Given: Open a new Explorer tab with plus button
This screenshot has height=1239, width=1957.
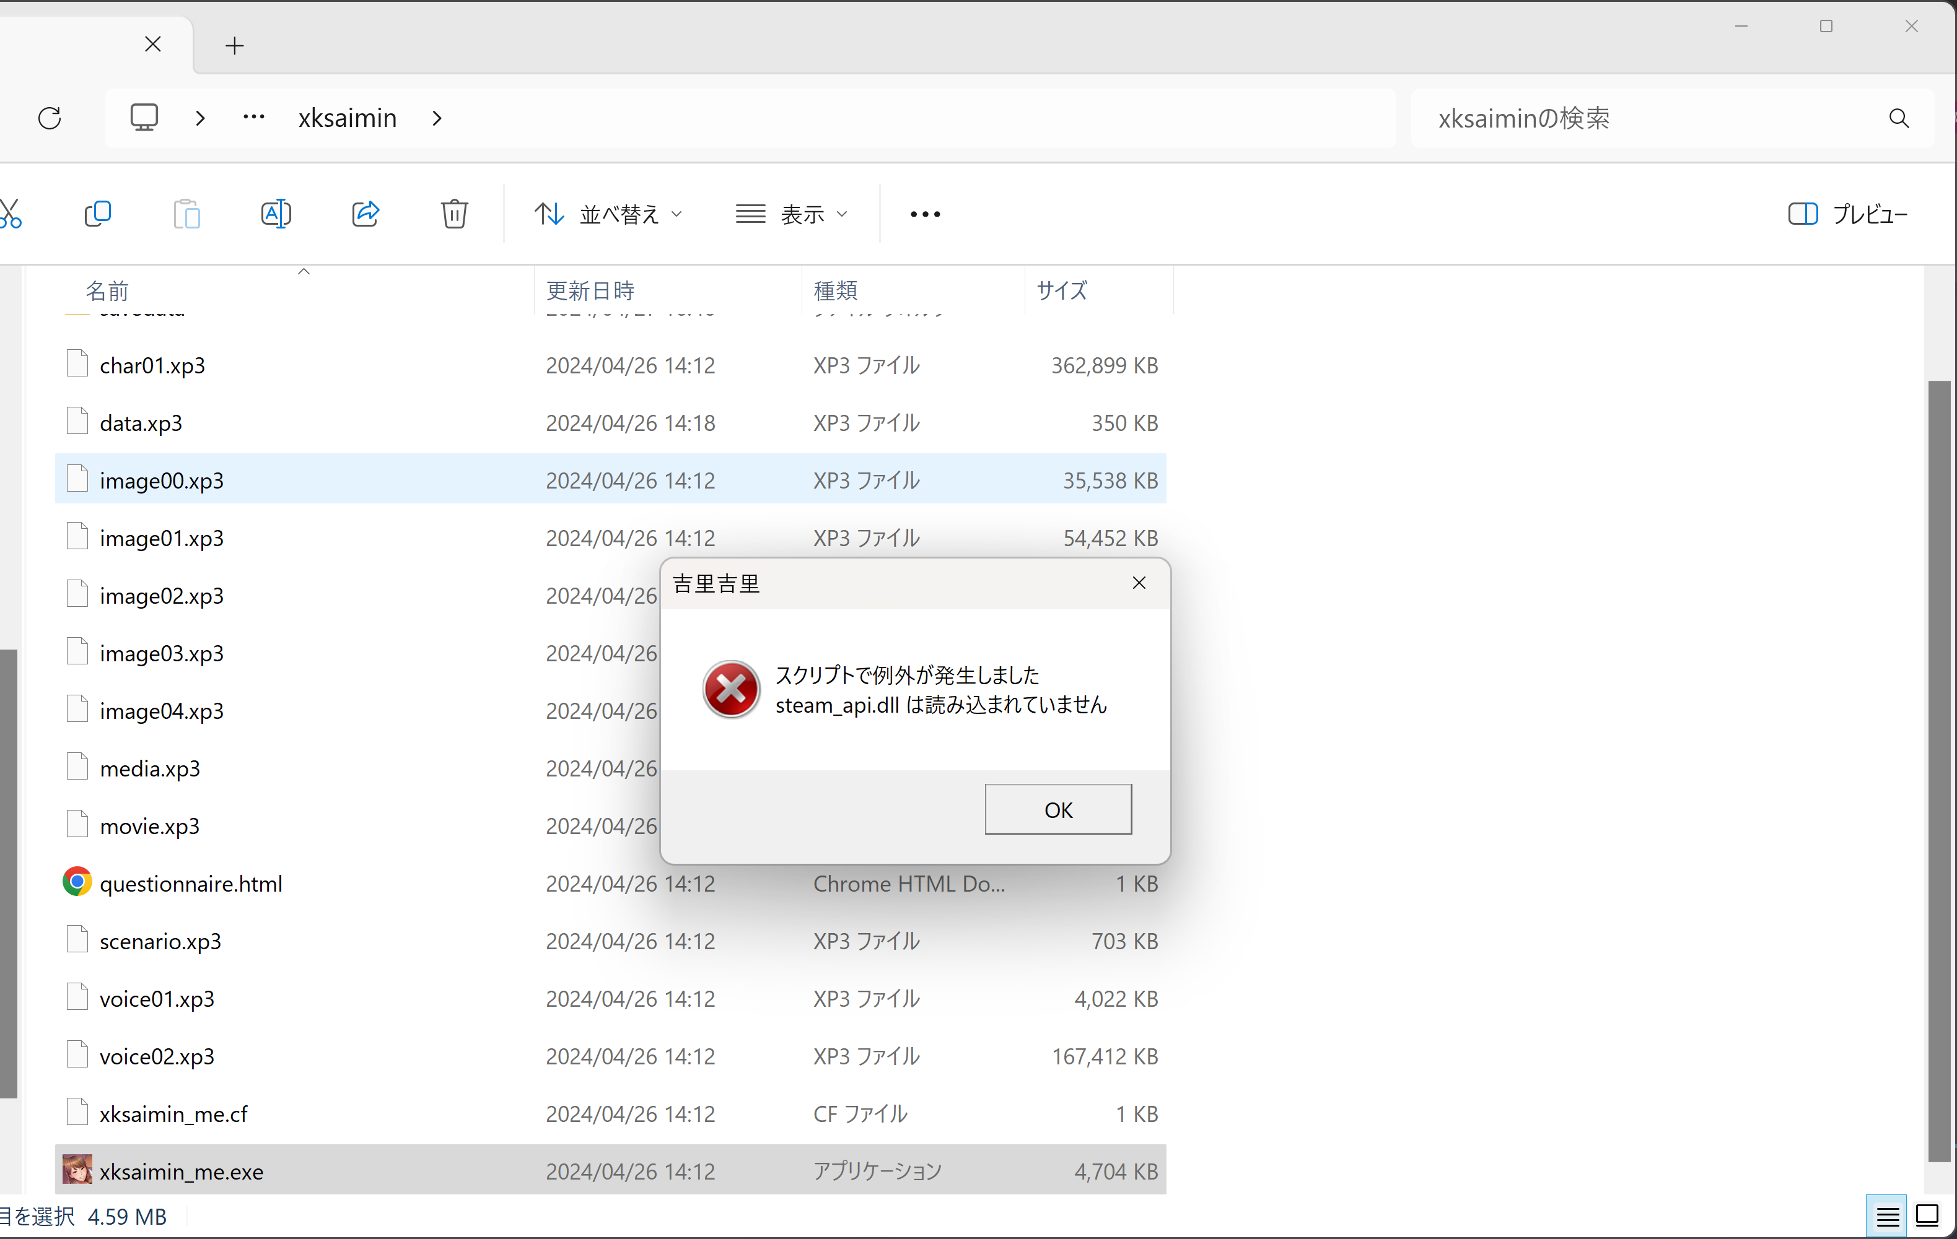Looking at the screenshot, I should (x=234, y=45).
